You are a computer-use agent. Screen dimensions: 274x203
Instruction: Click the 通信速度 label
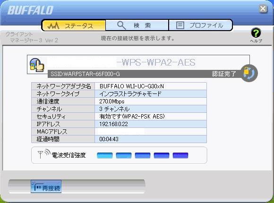(48, 101)
